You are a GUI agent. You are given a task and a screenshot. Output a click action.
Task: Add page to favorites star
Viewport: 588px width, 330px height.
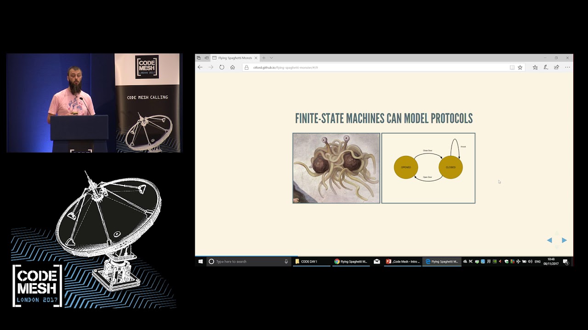click(x=520, y=67)
